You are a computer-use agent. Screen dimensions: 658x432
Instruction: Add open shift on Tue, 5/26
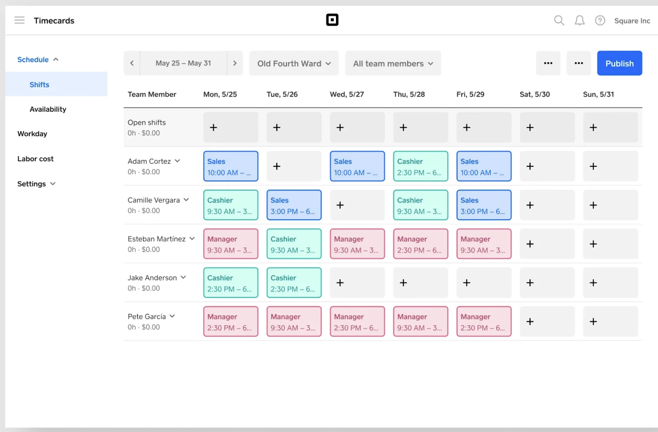click(294, 128)
